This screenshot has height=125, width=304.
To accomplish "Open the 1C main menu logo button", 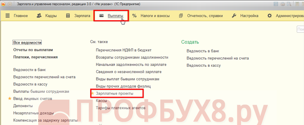I will (x=4, y=4).
